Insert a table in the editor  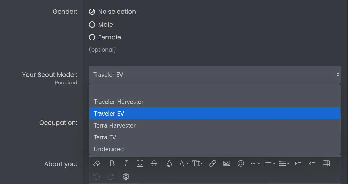click(x=326, y=163)
